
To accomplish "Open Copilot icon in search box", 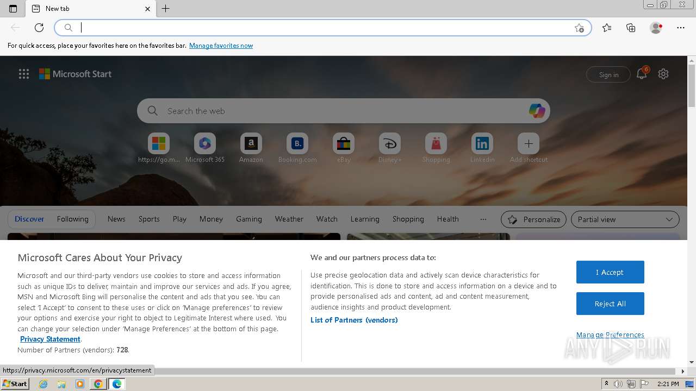I will coord(537,111).
